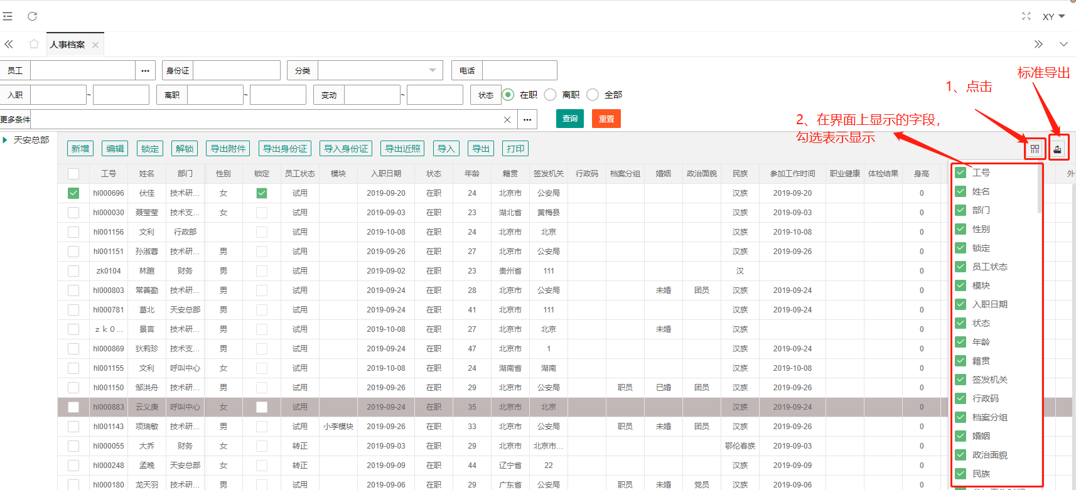Click the refresh page icon
This screenshot has height=490, width=1076.
(33, 16)
